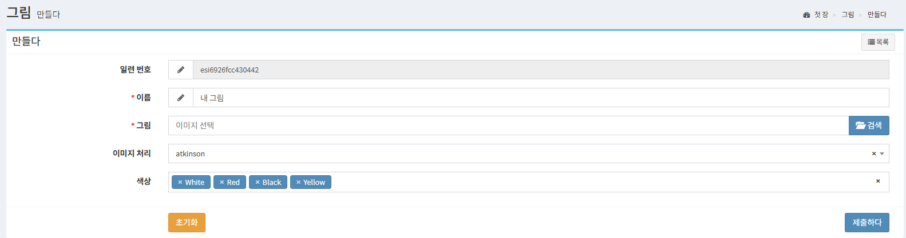Remove the Red color tag
906x238 pixels.
(221, 183)
